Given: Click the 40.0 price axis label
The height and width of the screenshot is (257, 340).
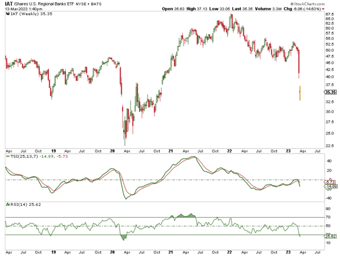Looking at the screenshot, I should pyautogui.click(x=329, y=77).
